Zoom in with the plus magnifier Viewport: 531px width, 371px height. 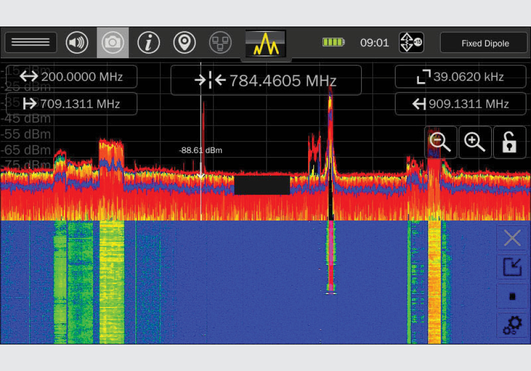(x=475, y=143)
